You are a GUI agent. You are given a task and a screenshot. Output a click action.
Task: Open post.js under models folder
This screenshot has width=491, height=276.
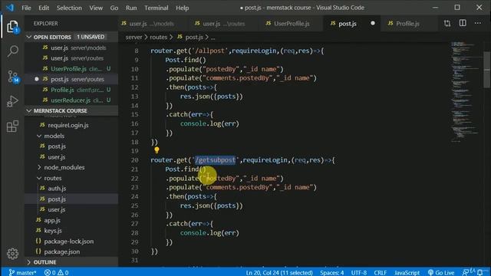pyautogui.click(x=71, y=146)
